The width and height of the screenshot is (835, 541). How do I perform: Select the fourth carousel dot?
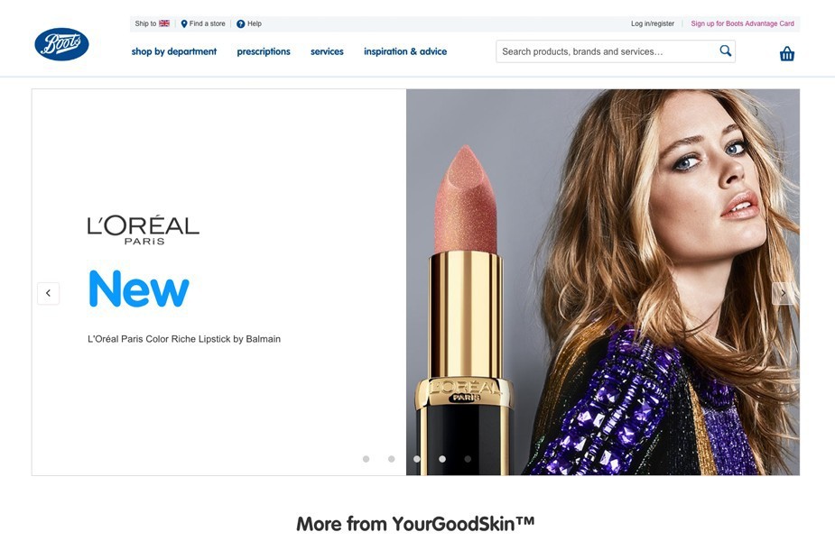click(442, 459)
